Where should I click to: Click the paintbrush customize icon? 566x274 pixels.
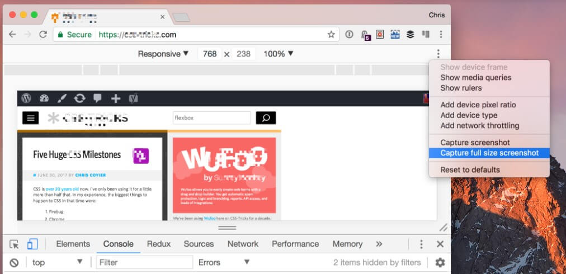coord(62,98)
